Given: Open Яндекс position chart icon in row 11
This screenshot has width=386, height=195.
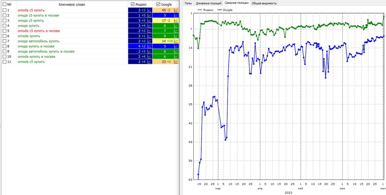Looking at the screenshot, I should coord(149,62).
